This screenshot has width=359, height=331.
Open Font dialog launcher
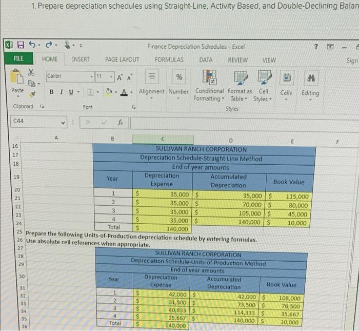pyautogui.click(x=134, y=107)
